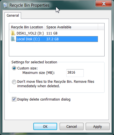The image size is (114, 135).
Task: Close the Recycle Bin Properties dialog
Action: [x=103, y=4]
